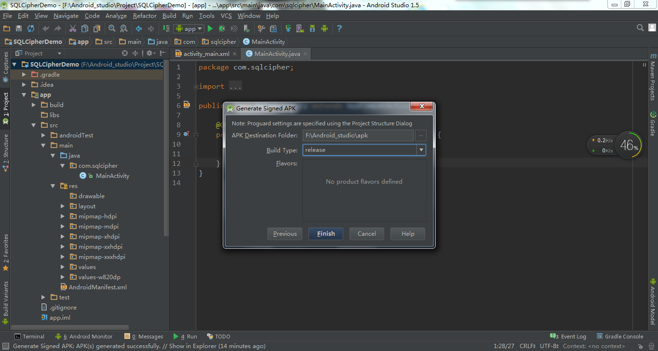Viewport: 658px width, 351px height.
Task: Click Sync Project with Gradle icon
Action: click(288, 28)
